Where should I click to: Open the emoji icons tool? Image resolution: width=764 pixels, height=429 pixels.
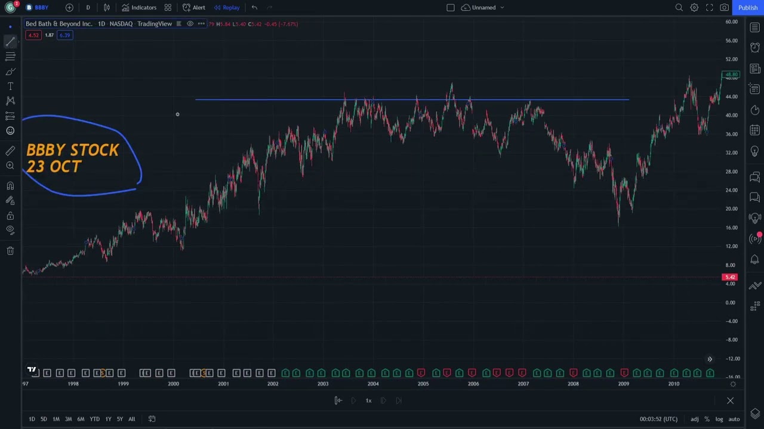(10, 131)
